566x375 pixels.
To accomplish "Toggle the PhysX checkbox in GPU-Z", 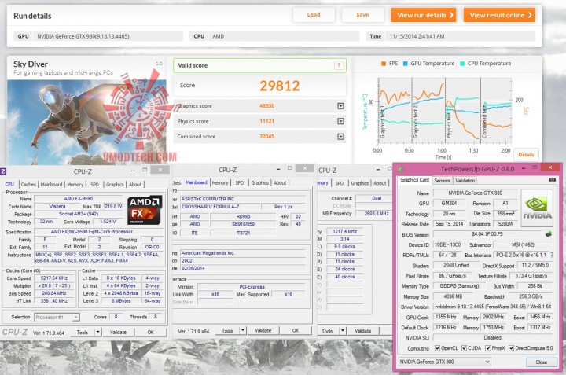I will (x=488, y=348).
